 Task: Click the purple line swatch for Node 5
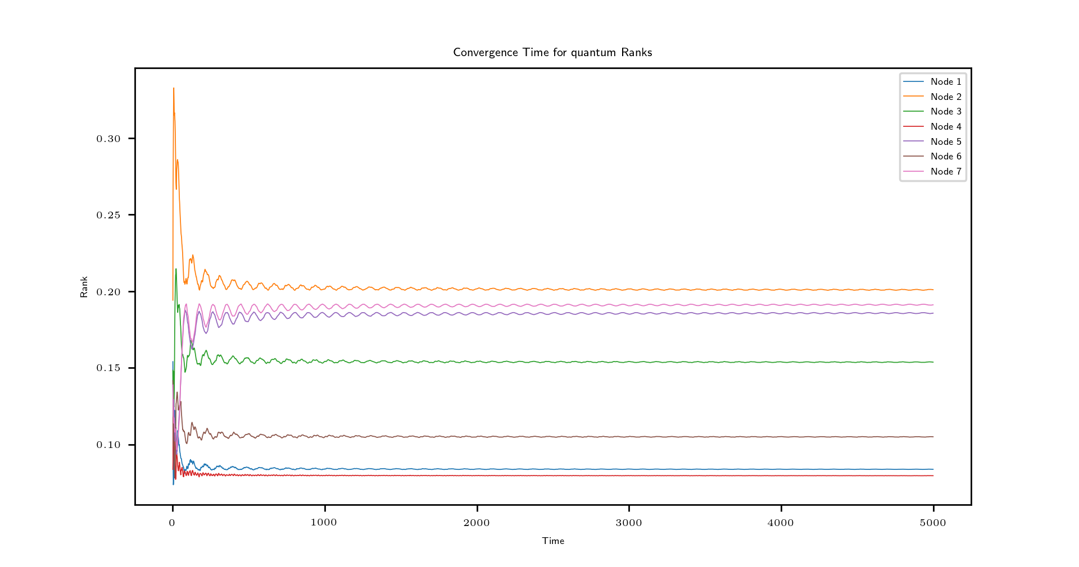coord(913,141)
